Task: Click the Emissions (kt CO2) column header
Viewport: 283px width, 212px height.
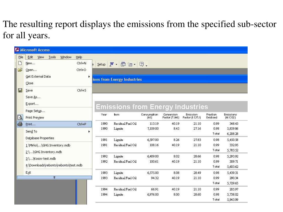Action: 230,116
